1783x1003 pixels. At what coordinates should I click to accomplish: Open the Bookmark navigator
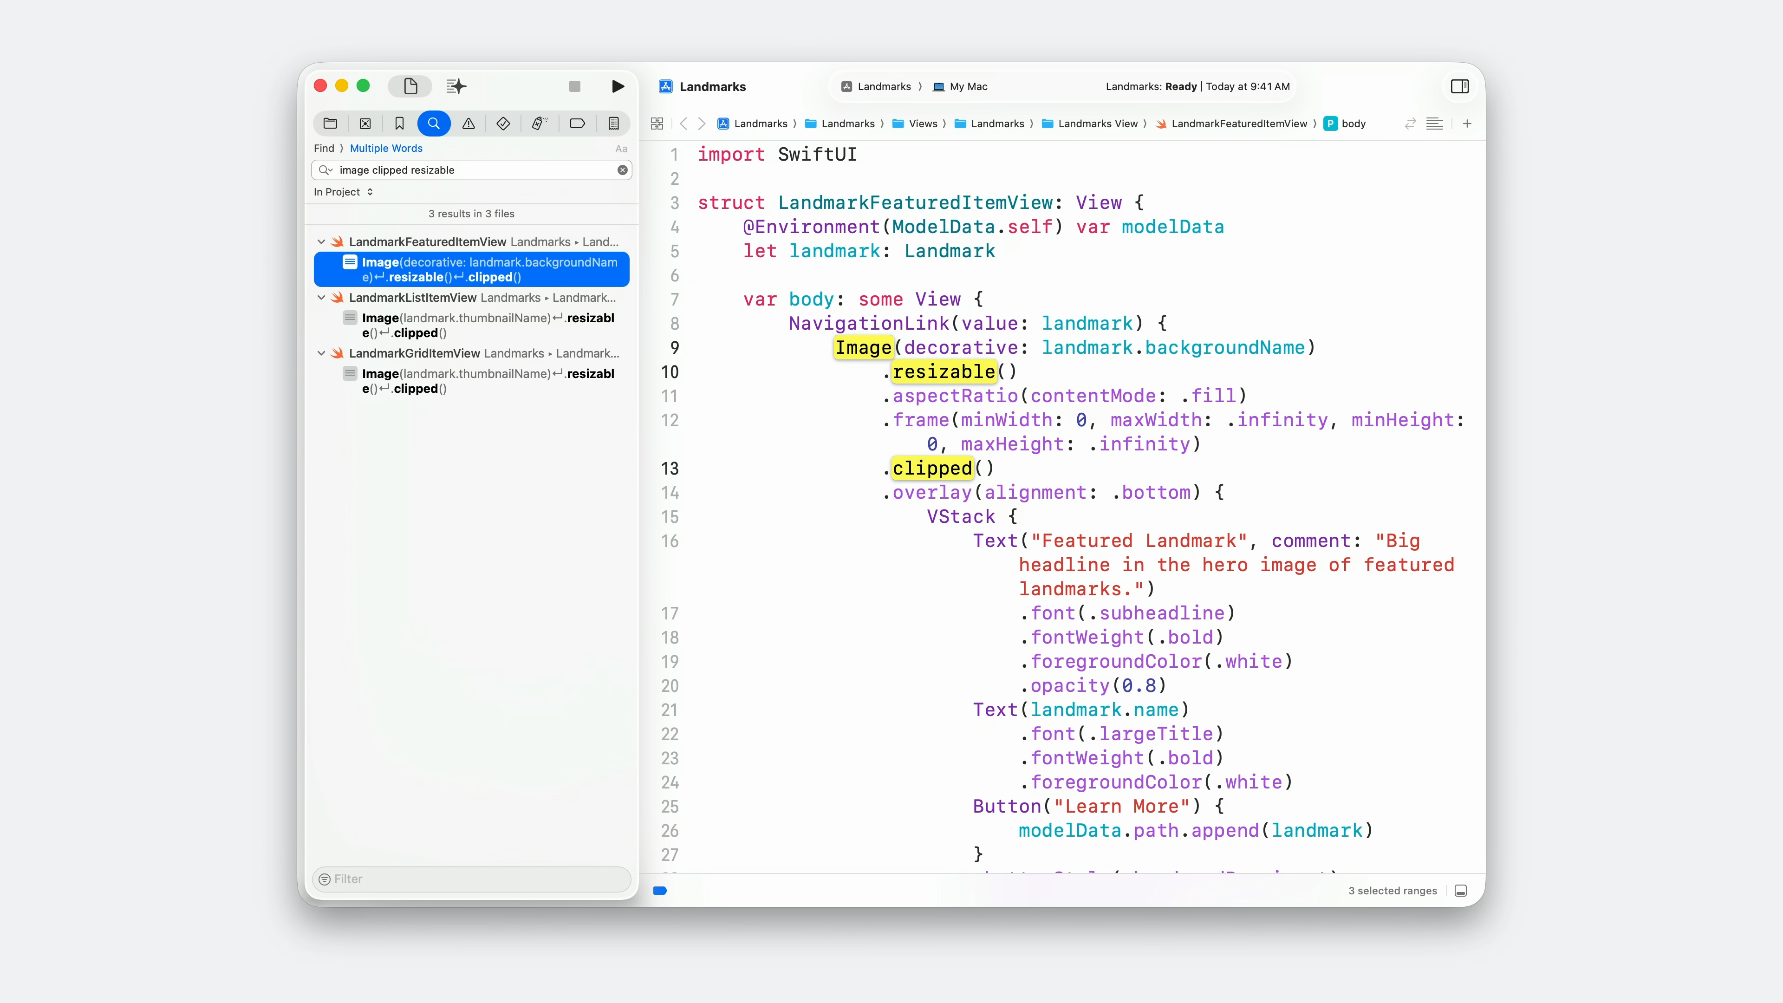tap(399, 123)
